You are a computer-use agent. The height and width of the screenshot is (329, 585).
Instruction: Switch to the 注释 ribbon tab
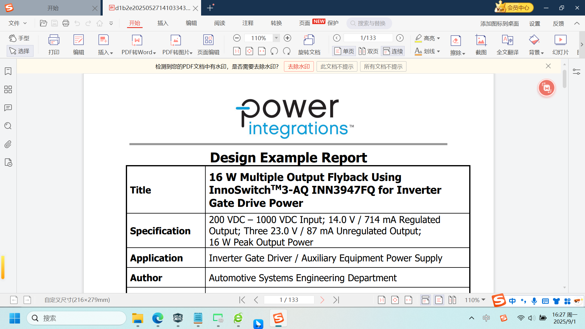[248, 23]
